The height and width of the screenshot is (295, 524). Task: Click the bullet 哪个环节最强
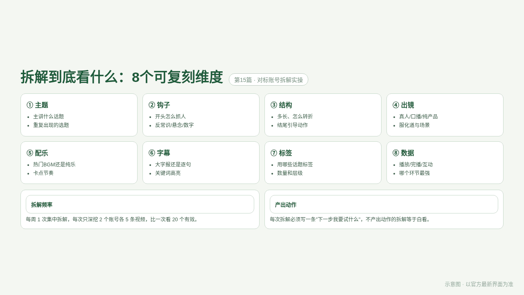pyautogui.click(x=414, y=173)
